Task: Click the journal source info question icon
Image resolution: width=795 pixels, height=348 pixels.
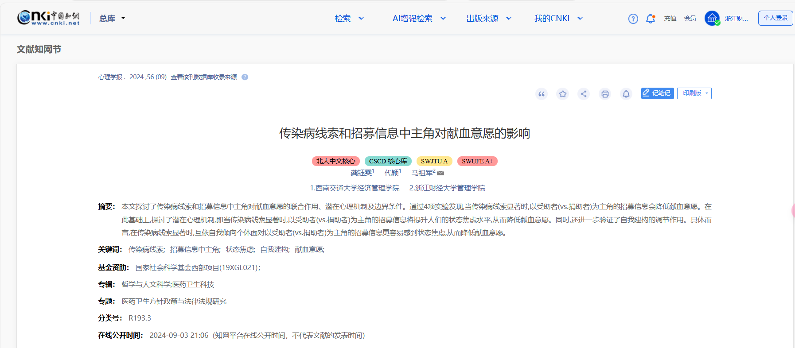Action: (x=245, y=77)
